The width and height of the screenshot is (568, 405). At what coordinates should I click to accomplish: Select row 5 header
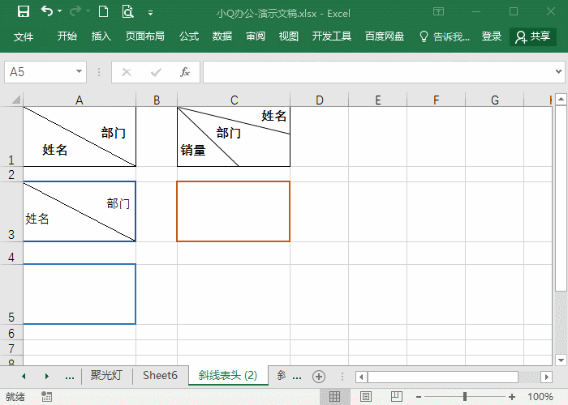tap(11, 294)
